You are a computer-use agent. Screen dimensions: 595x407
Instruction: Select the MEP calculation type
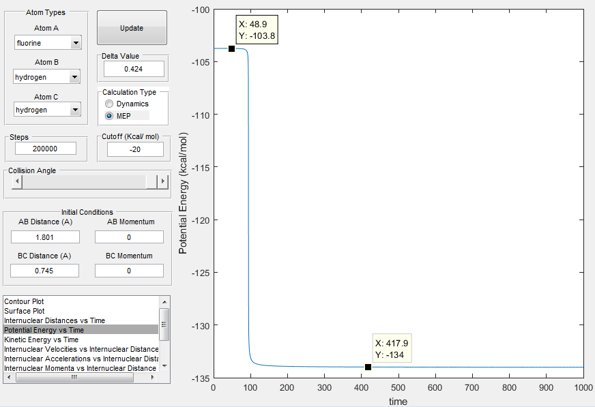(109, 116)
